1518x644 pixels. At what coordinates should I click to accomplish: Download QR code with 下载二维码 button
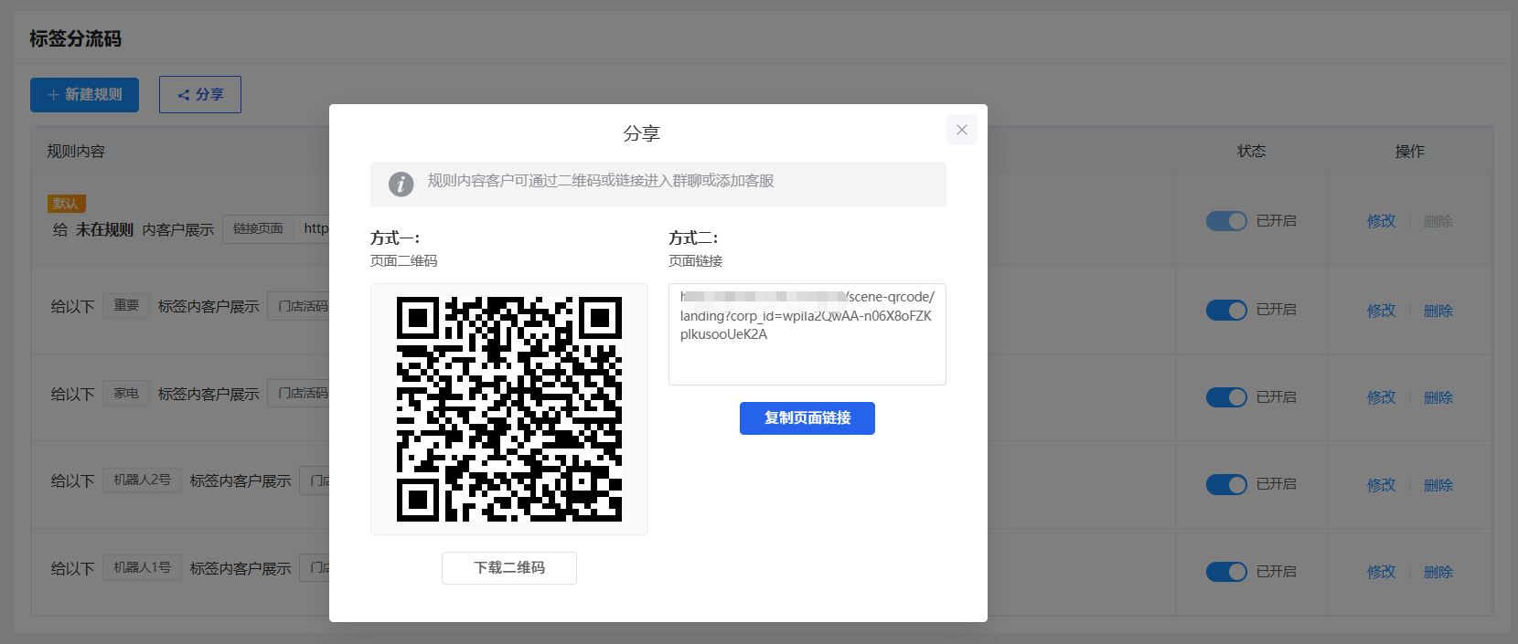[x=509, y=568]
